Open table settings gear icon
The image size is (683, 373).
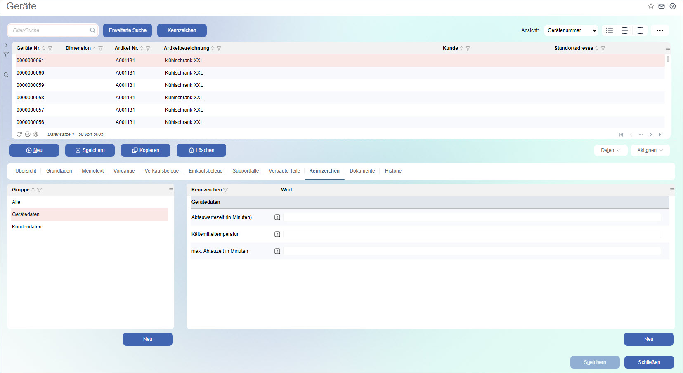coord(36,134)
